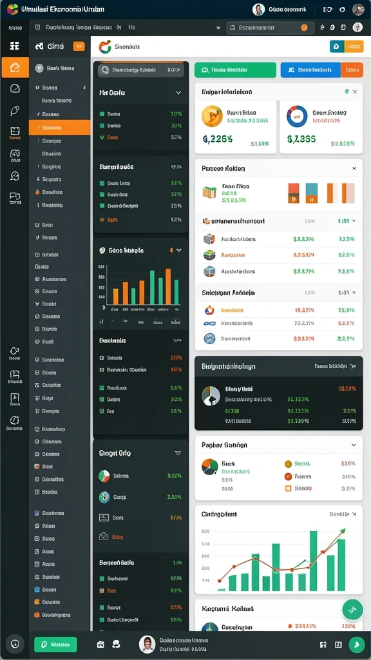Click the blue home icon button in page header
This screenshot has height=660, width=371.
(x=336, y=46)
